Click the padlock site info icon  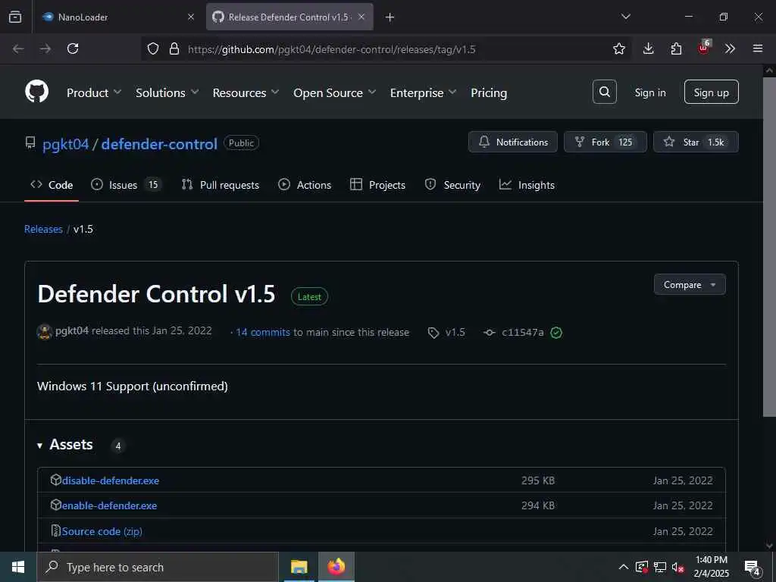(174, 48)
